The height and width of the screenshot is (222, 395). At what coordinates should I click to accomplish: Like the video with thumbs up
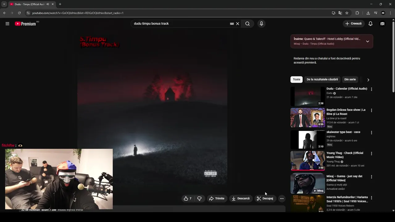[x=188, y=199]
